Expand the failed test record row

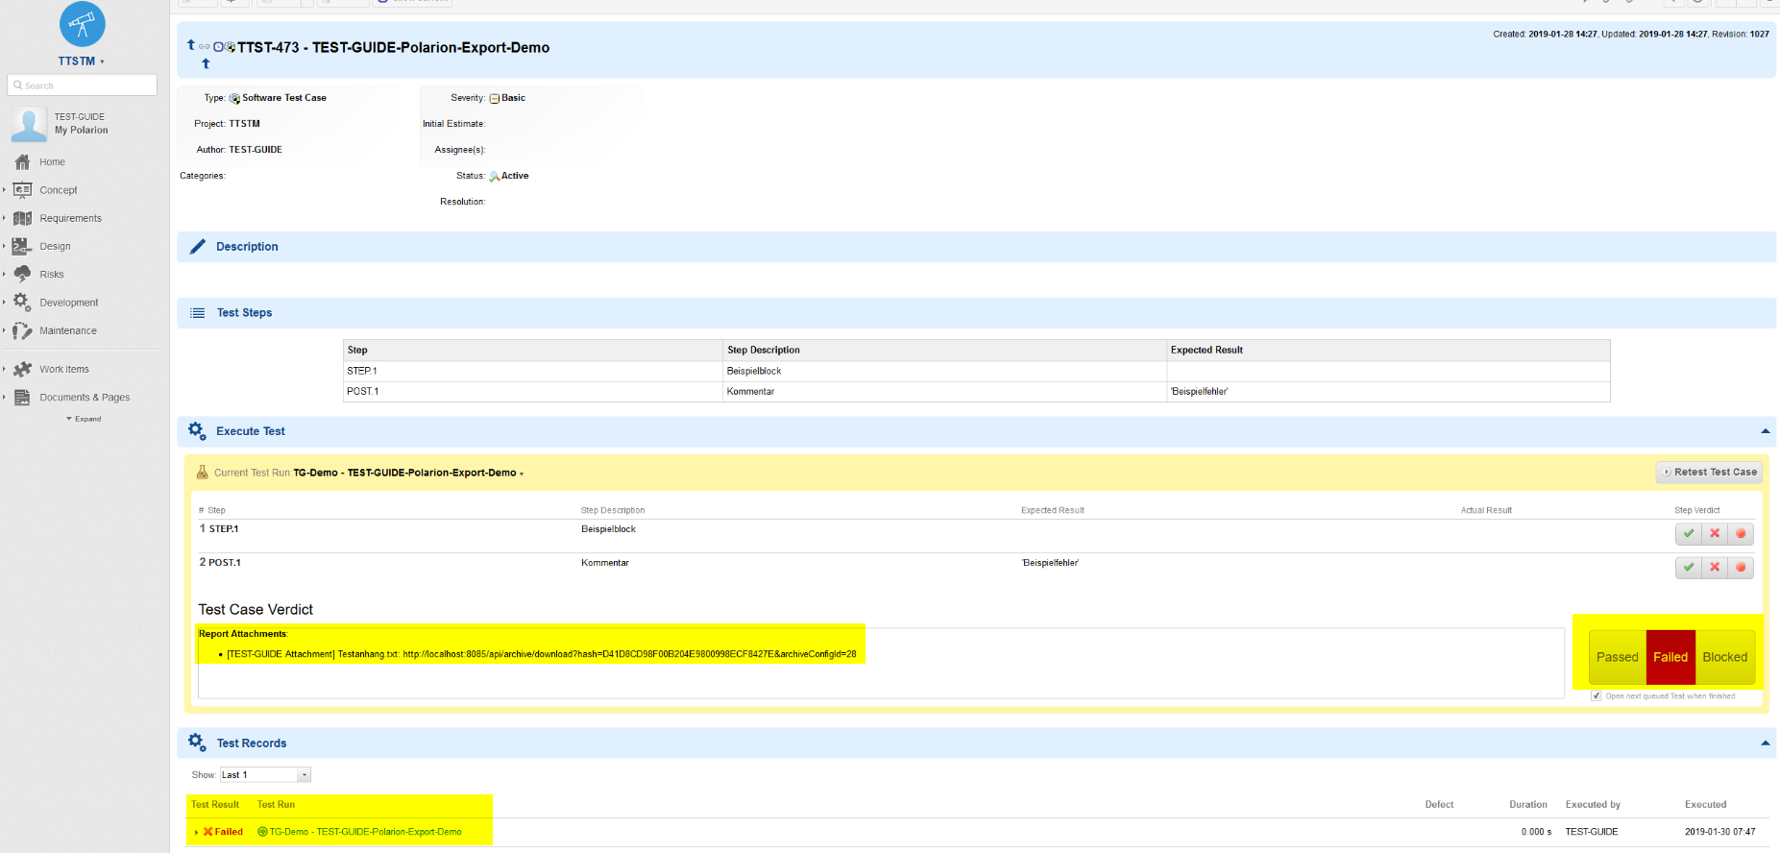(196, 832)
